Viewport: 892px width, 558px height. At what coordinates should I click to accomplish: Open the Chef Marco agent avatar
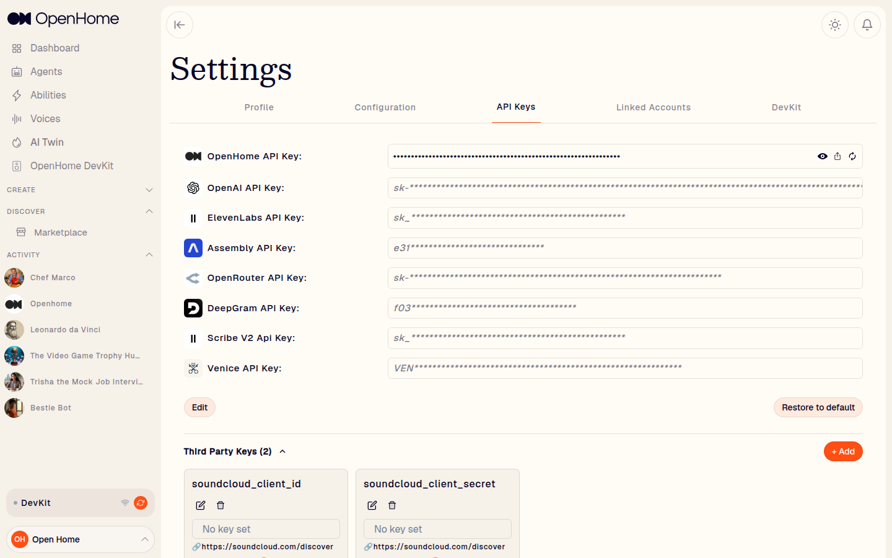point(14,278)
